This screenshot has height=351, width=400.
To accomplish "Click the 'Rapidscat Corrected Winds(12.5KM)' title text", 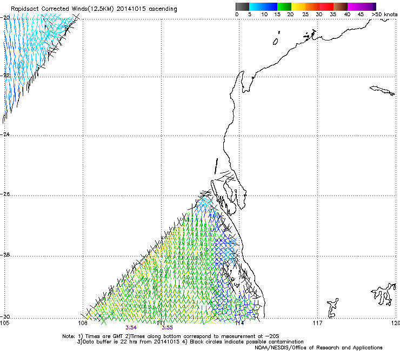I will pos(62,9).
